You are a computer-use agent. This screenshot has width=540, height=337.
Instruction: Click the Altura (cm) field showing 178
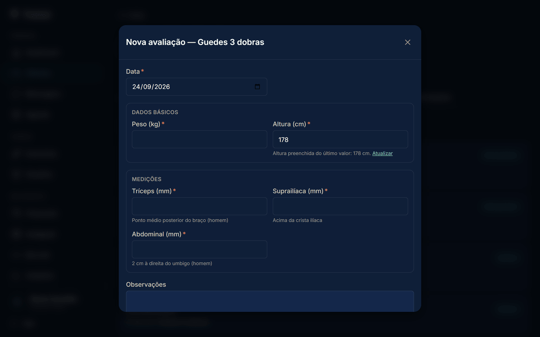coord(340,139)
